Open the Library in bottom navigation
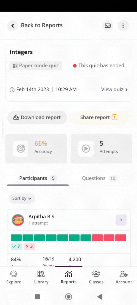137x305 pixels. (x=41, y=277)
